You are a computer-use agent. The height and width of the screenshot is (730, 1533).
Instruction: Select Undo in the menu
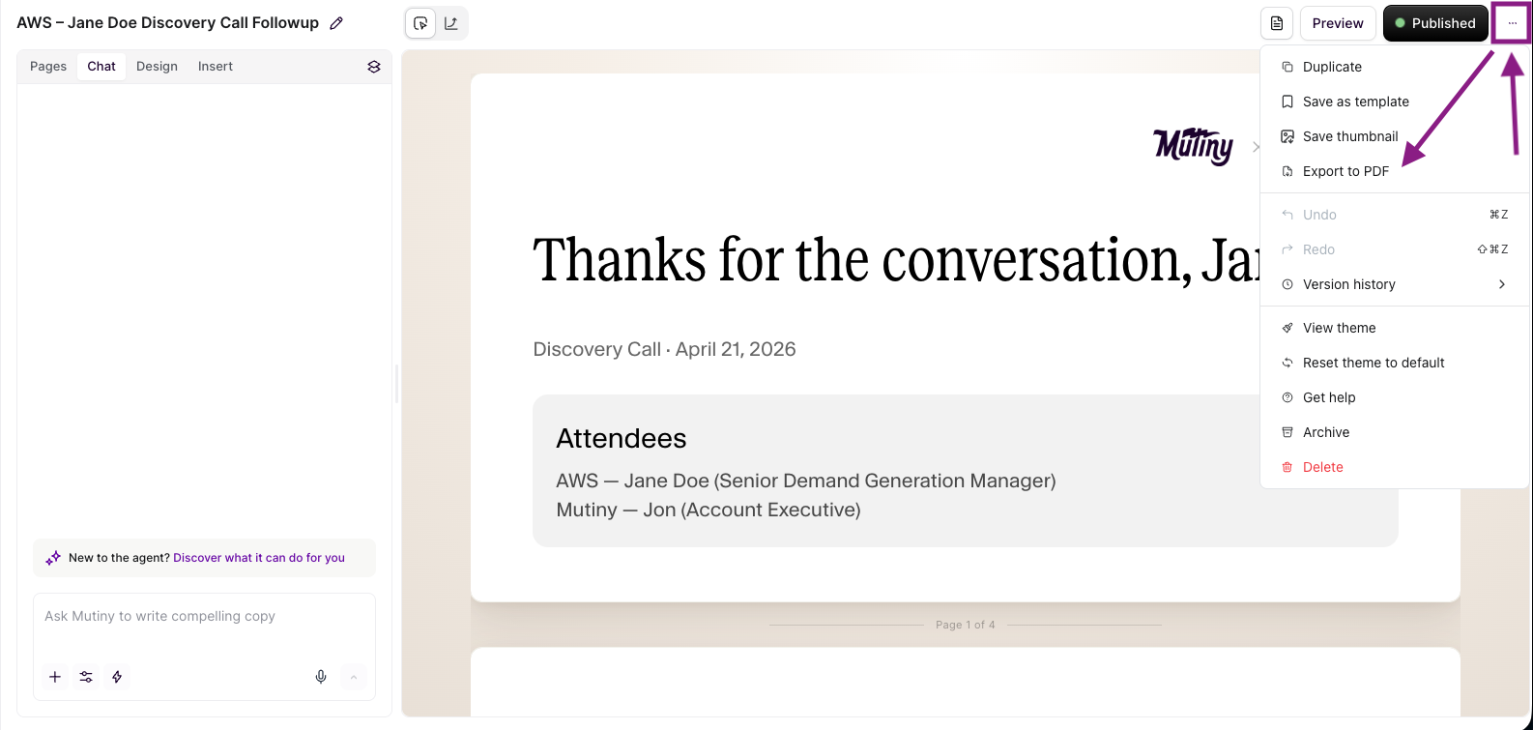coord(1395,215)
